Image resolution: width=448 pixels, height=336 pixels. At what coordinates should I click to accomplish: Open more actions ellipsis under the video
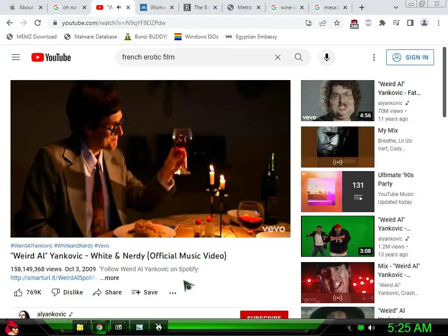[x=172, y=293]
